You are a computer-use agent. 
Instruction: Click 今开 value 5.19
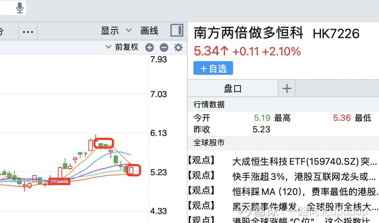coord(262,118)
